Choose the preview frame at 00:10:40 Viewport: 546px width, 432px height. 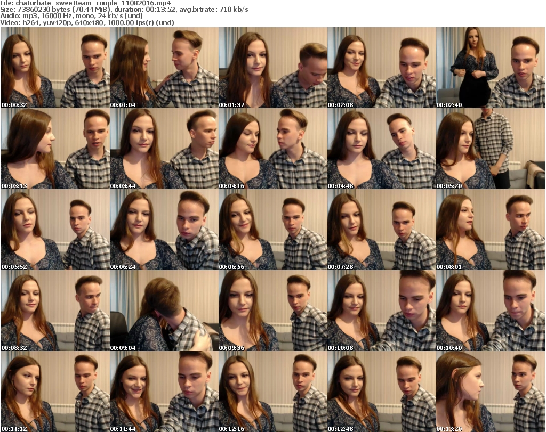491,311
